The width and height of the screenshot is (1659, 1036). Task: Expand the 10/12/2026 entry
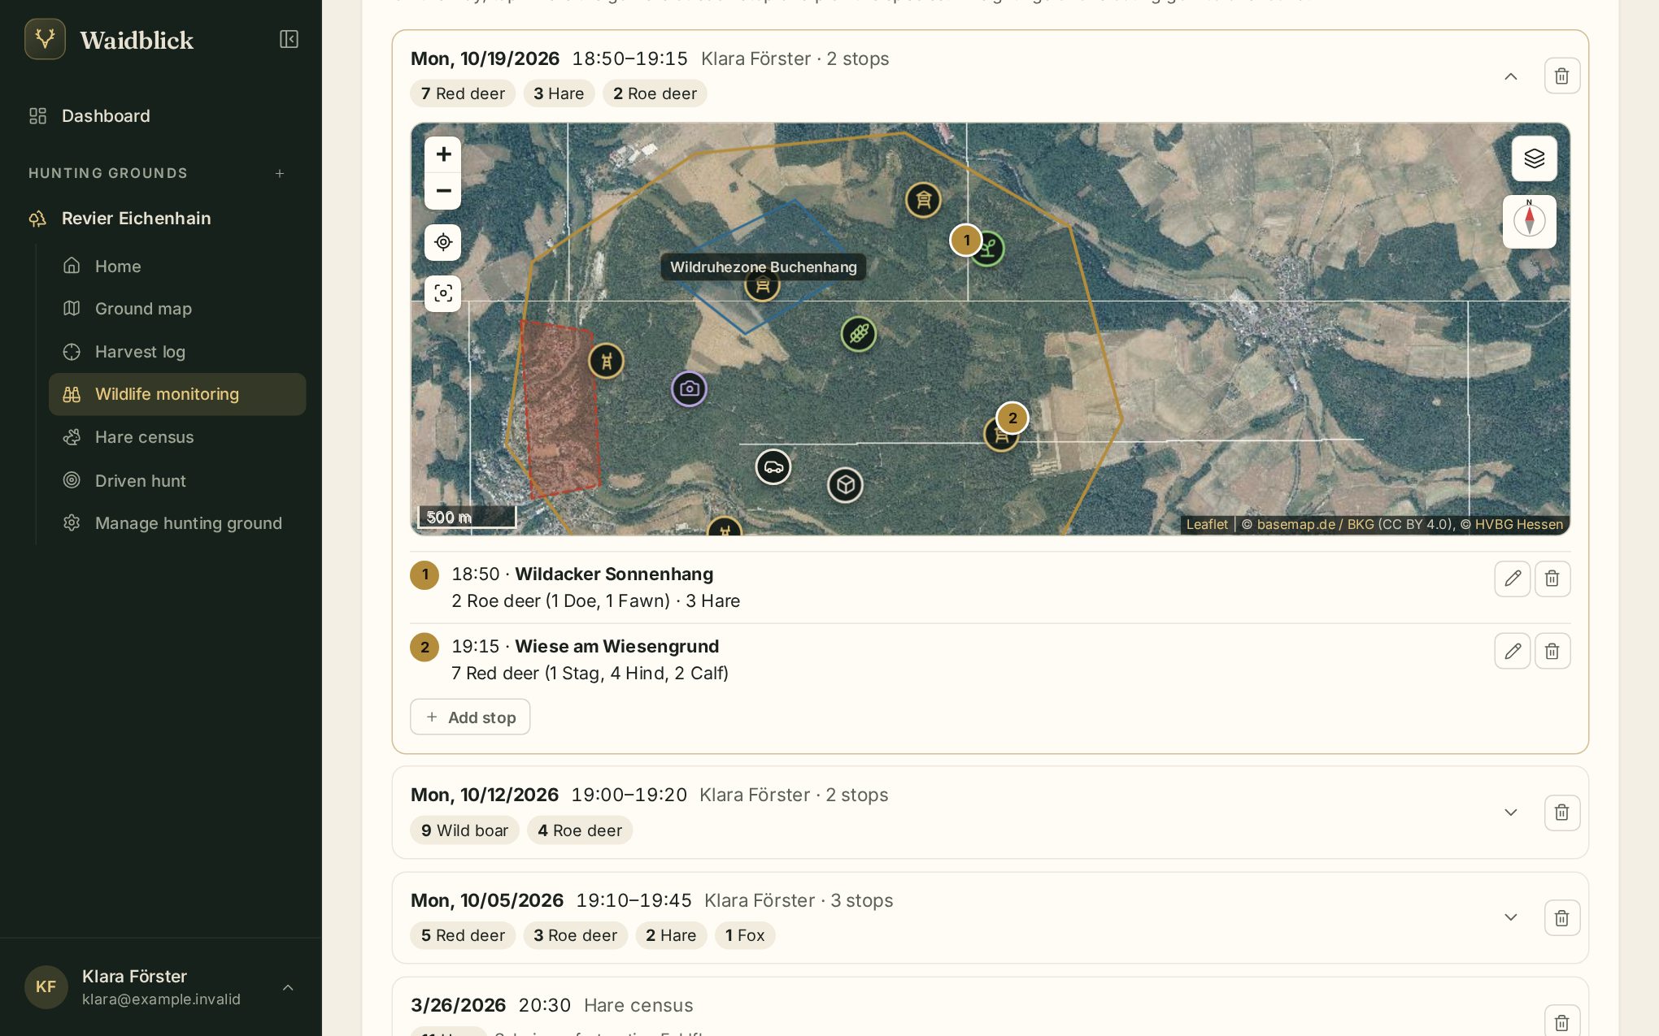(x=1510, y=813)
